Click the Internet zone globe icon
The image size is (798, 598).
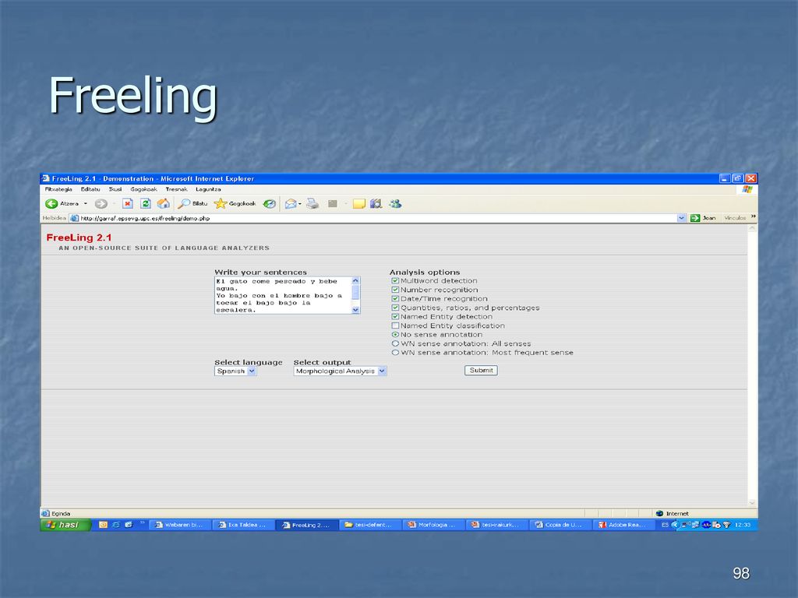pyautogui.click(x=659, y=514)
